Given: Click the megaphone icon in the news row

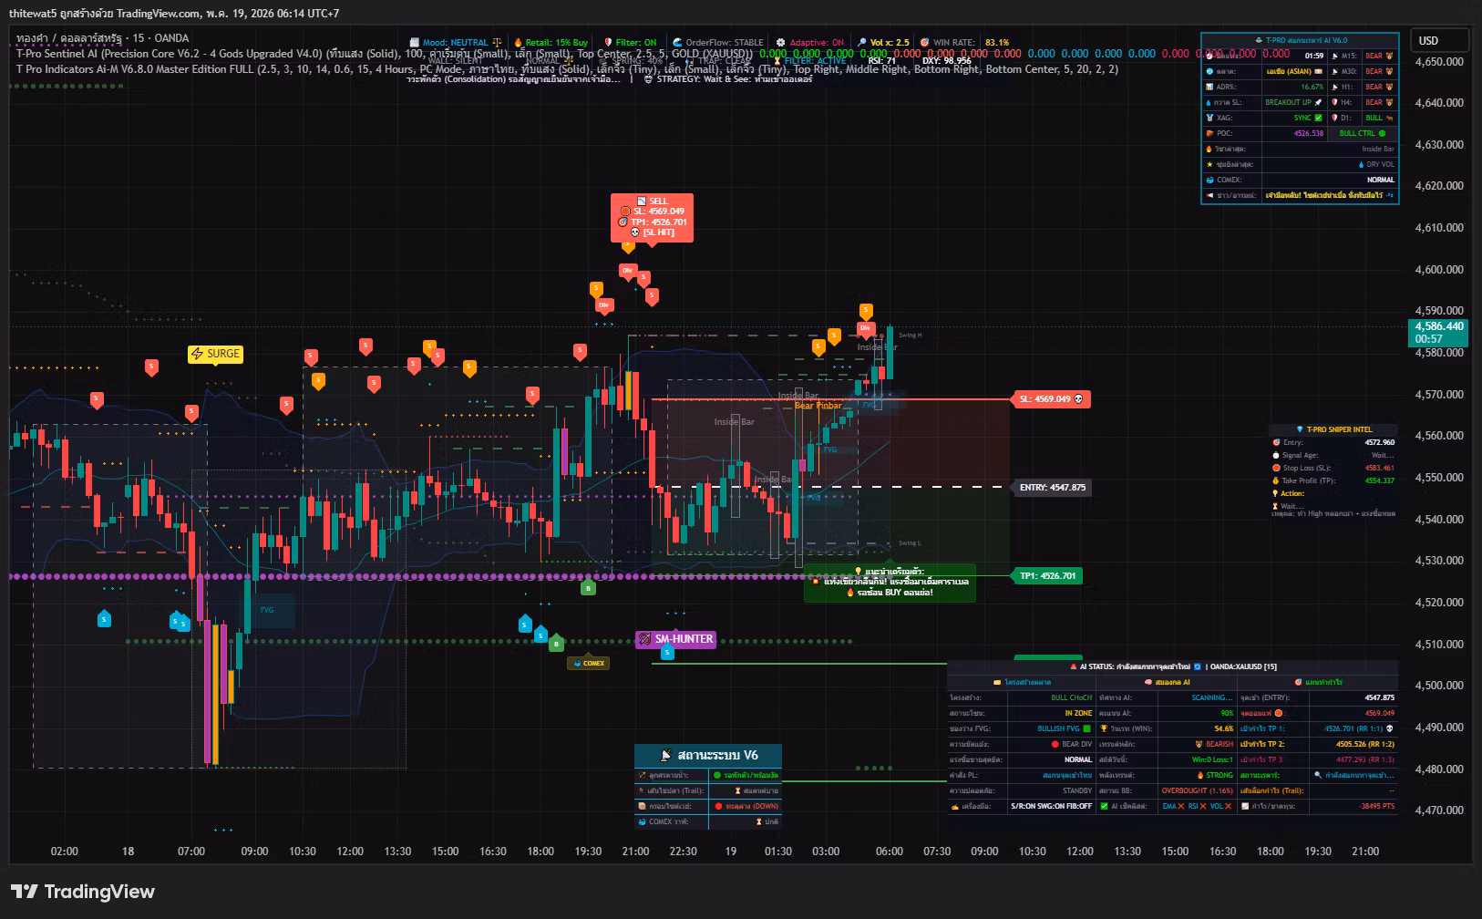Looking at the screenshot, I should (1209, 195).
